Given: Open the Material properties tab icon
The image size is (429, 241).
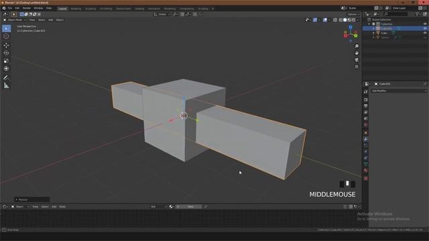Looking at the screenshot, I should tap(366, 170).
